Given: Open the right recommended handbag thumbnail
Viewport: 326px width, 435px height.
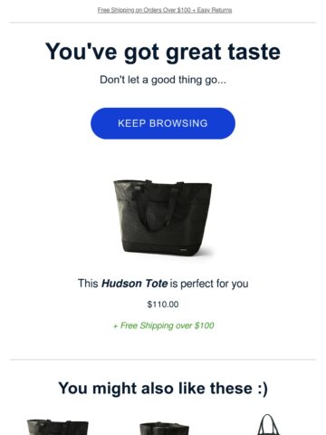Looking at the screenshot, I should 268,424.
